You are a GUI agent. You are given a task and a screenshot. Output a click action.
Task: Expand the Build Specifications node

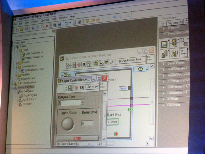point(12,84)
